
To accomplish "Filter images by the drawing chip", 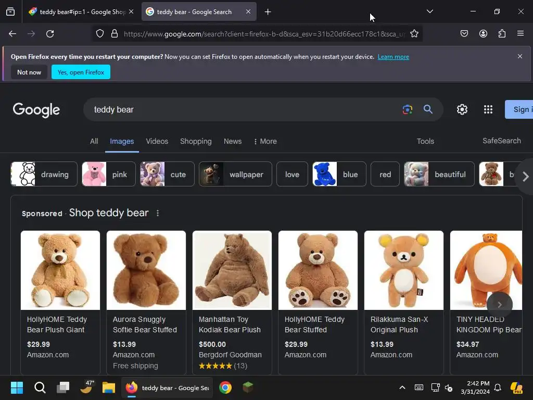I will pyautogui.click(x=44, y=174).
